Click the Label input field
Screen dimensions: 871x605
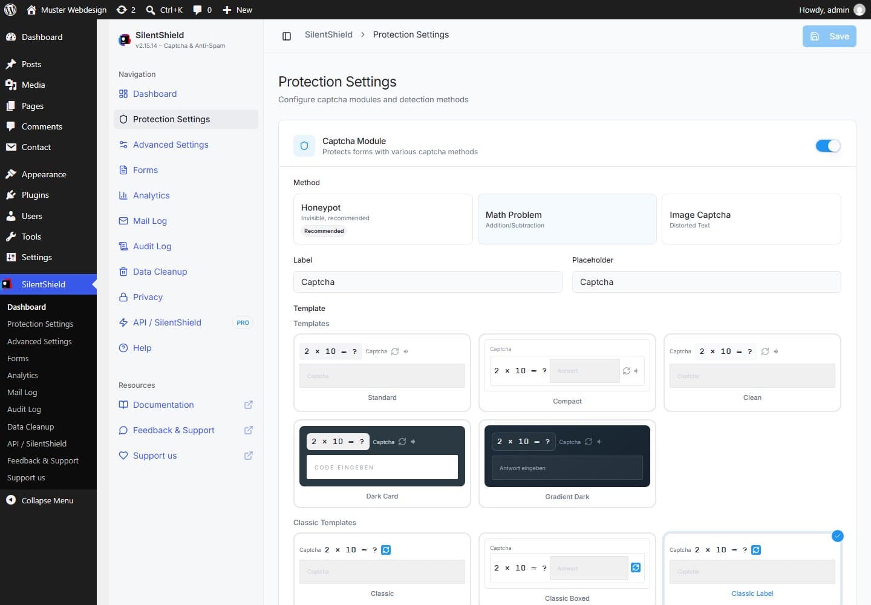click(x=428, y=282)
